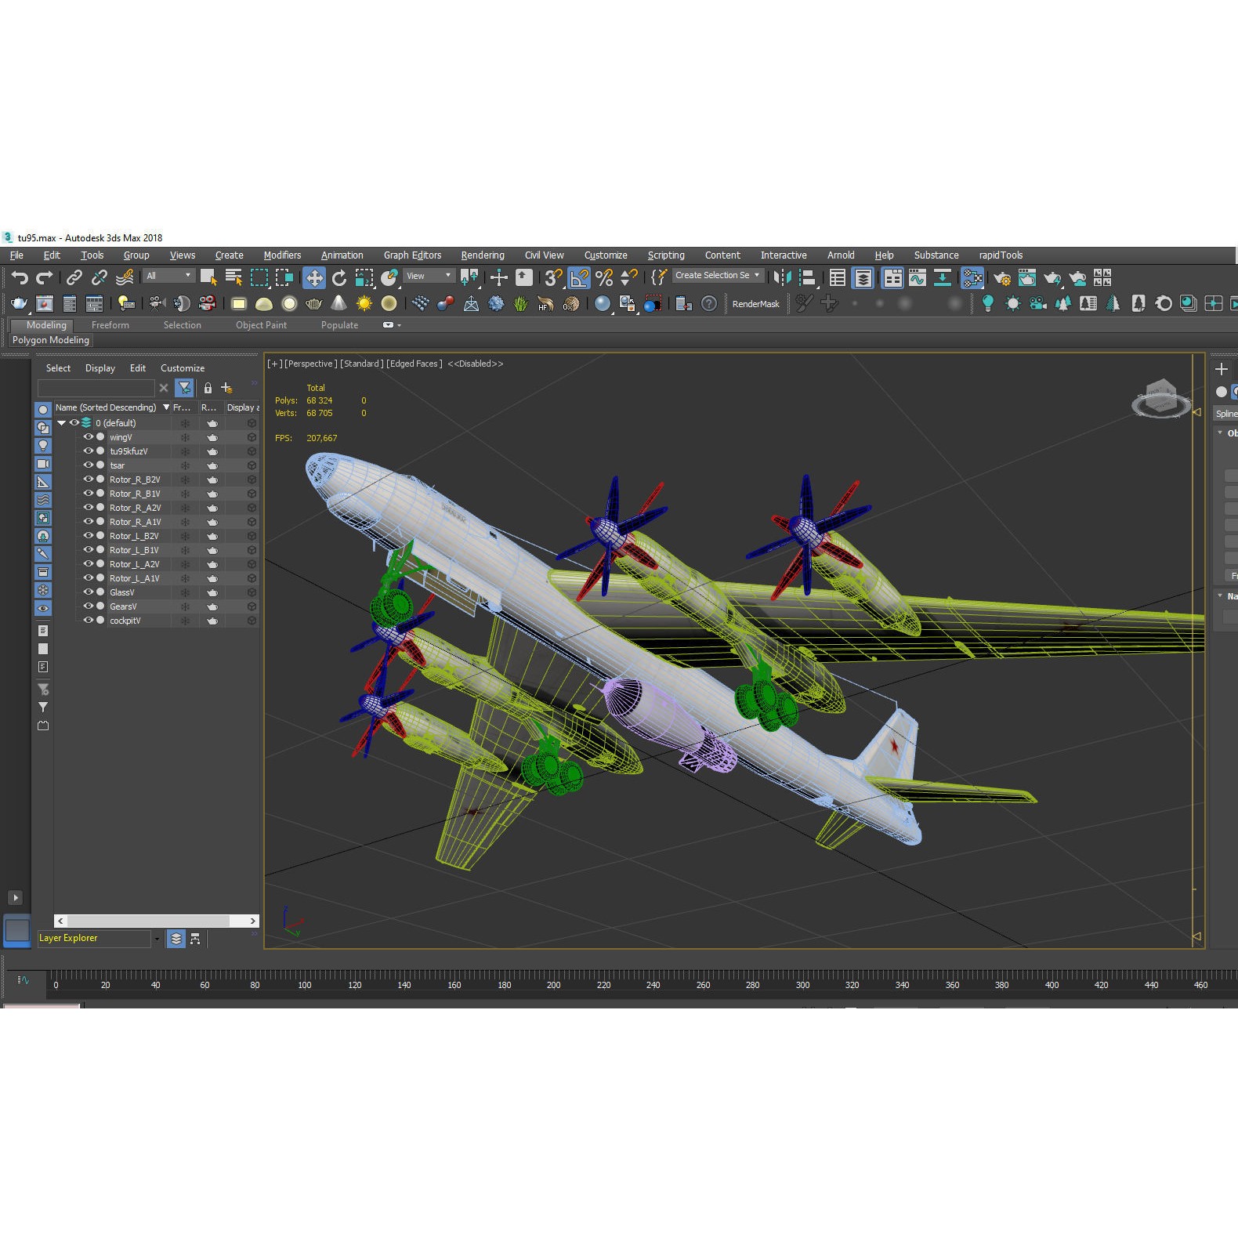Click Customize in Scene Explorer
The width and height of the screenshot is (1238, 1238).
[x=183, y=368]
